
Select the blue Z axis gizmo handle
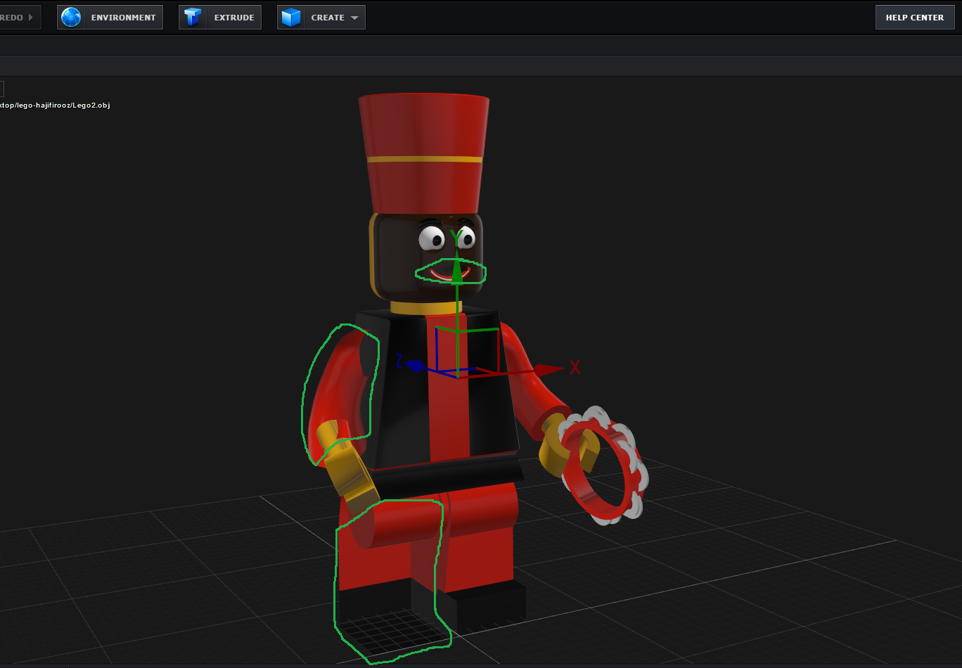tap(415, 366)
